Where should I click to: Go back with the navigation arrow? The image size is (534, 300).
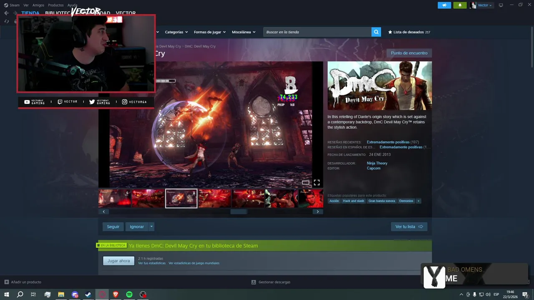(6, 13)
